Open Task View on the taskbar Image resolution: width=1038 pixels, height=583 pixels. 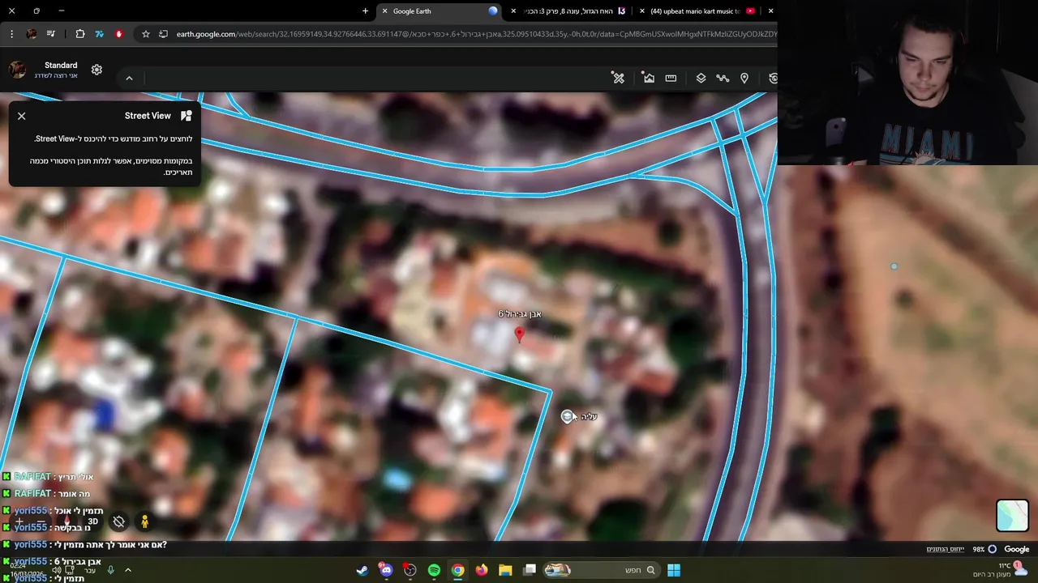coord(530,570)
